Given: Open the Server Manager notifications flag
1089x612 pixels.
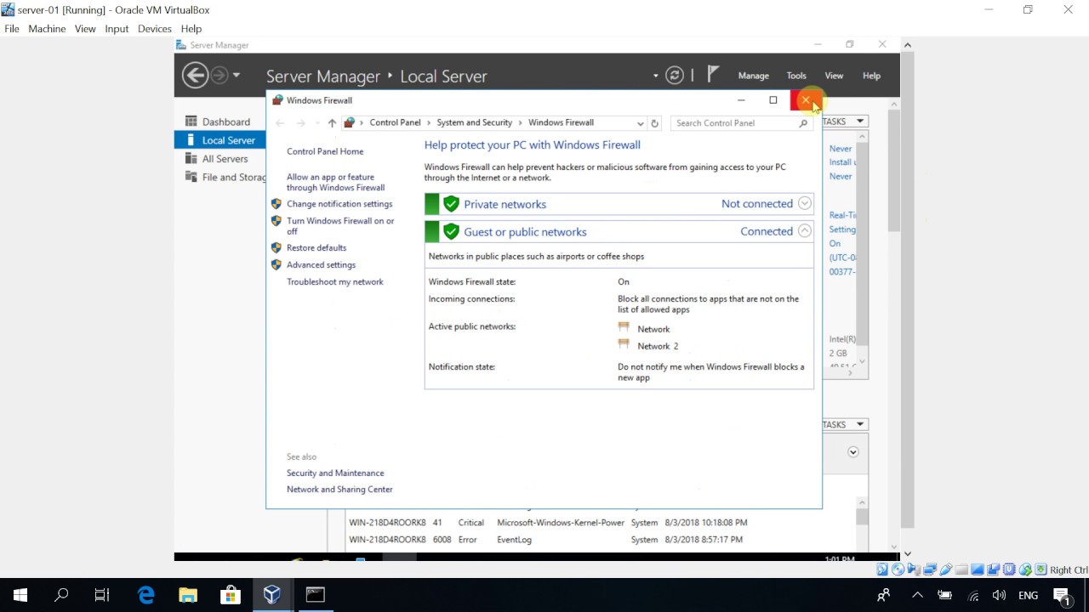Looking at the screenshot, I should (713, 75).
